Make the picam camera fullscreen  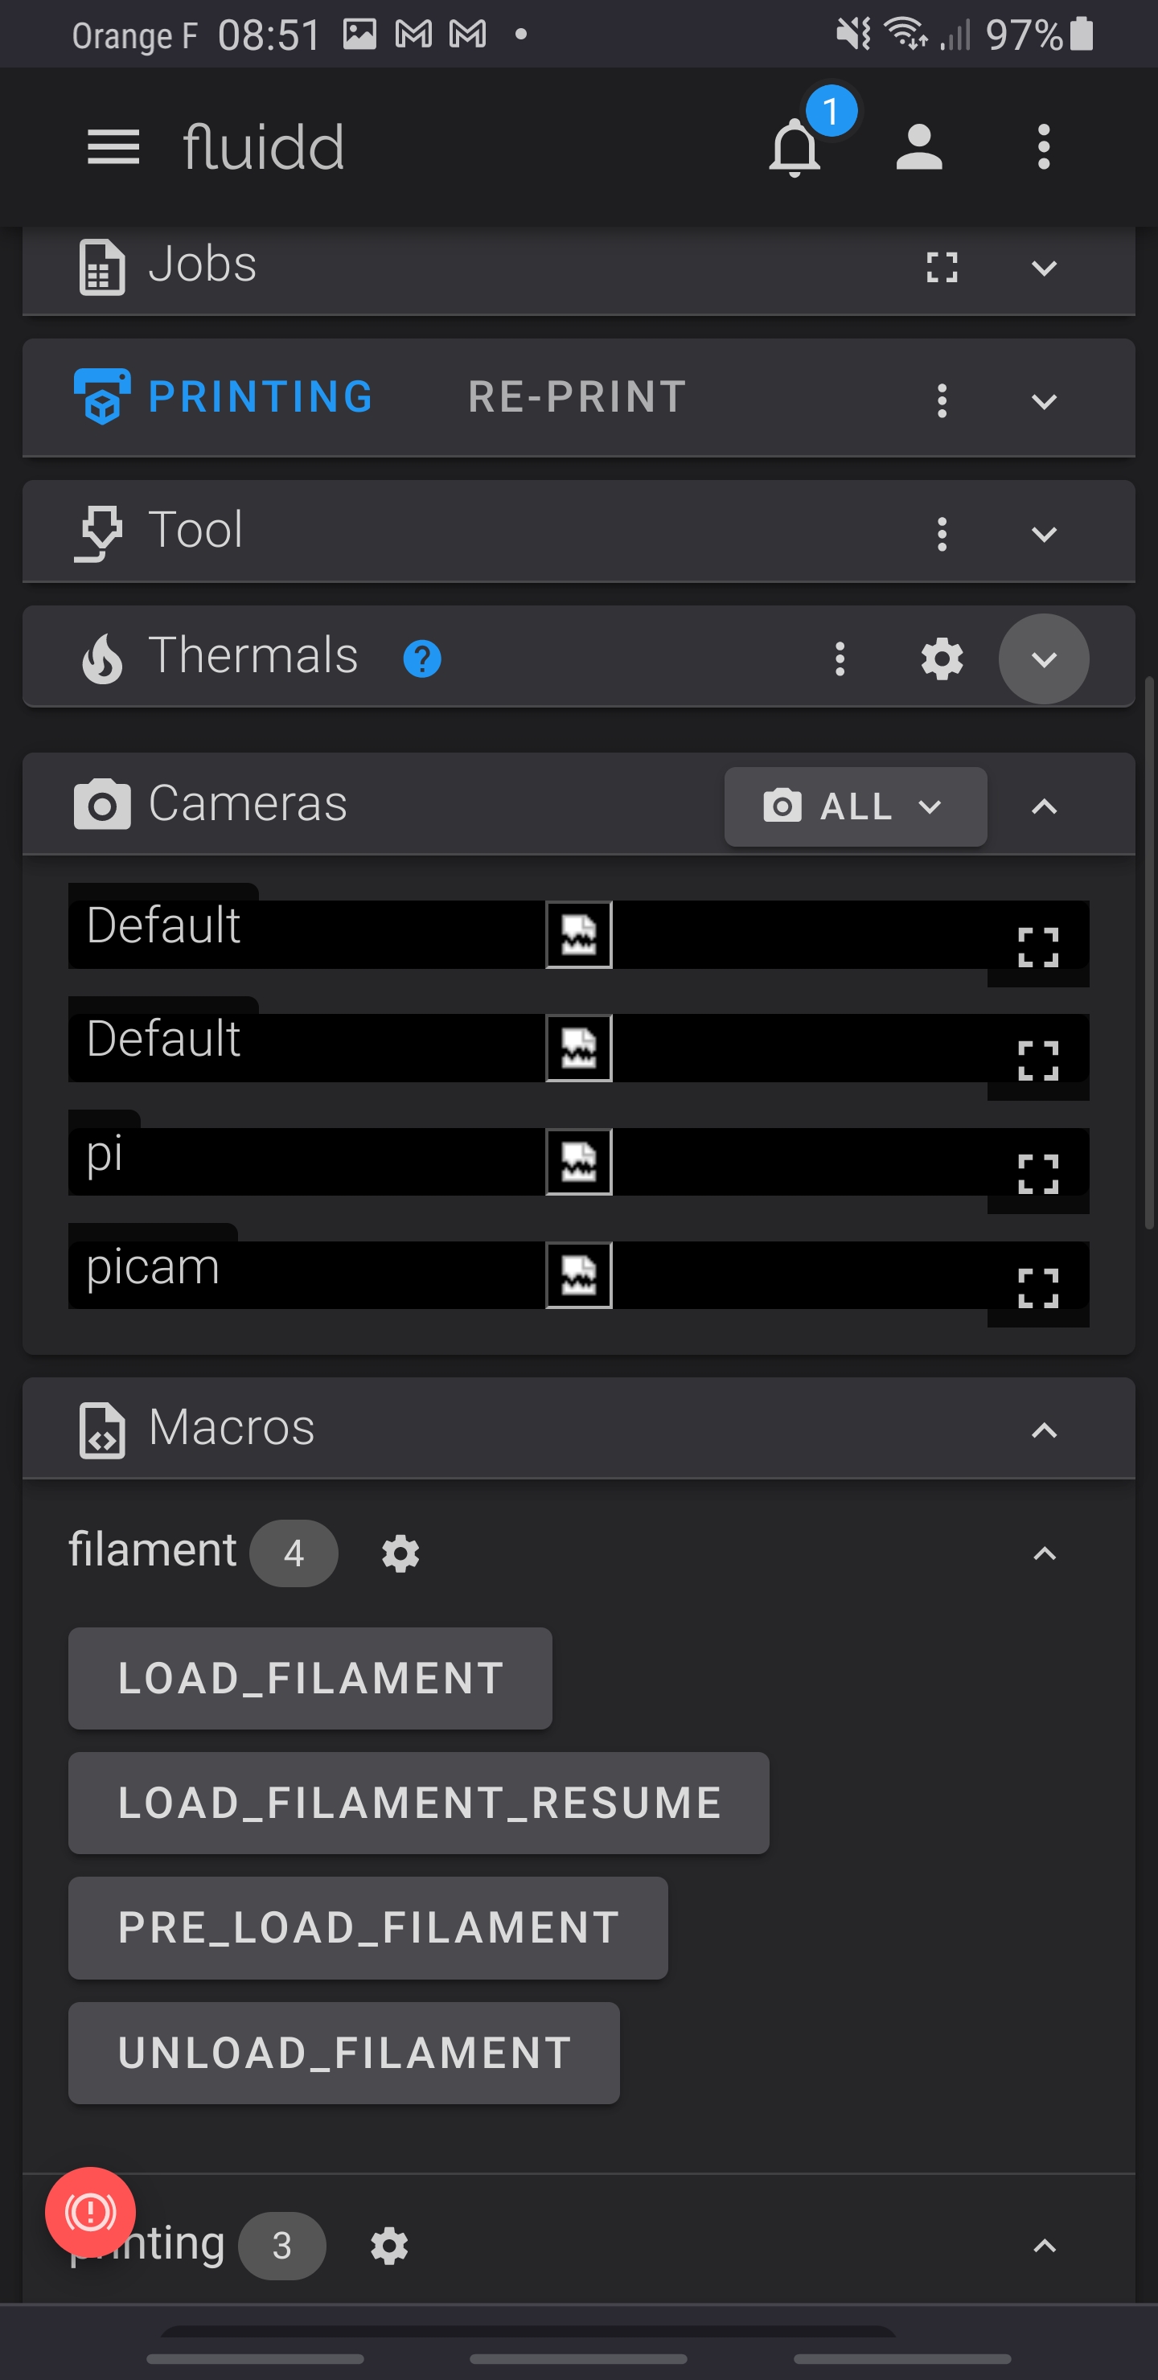click(x=1039, y=1283)
